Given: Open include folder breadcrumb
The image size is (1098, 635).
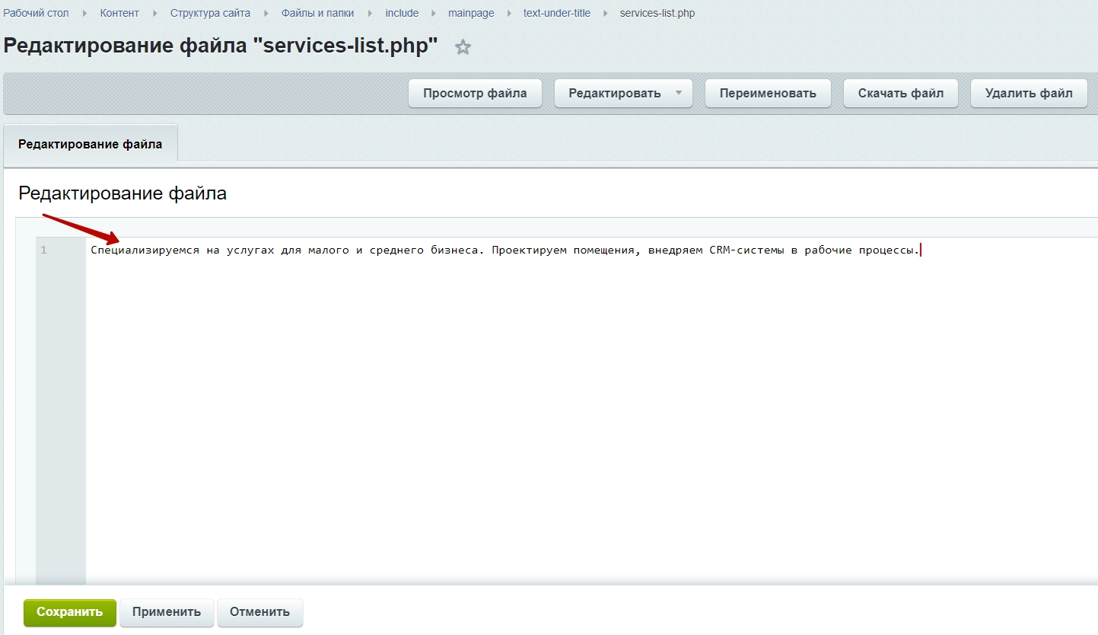Looking at the screenshot, I should [x=402, y=13].
